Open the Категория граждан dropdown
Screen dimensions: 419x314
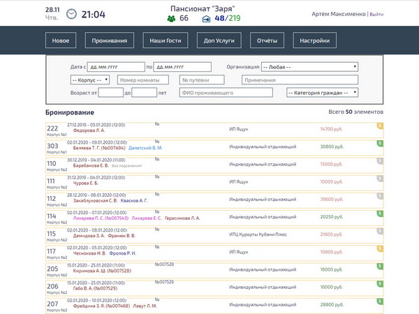click(x=322, y=92)
